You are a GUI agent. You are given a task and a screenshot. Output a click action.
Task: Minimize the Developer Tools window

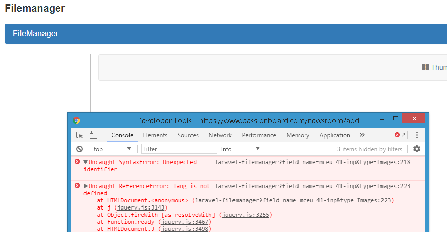[x=382, y=119]
